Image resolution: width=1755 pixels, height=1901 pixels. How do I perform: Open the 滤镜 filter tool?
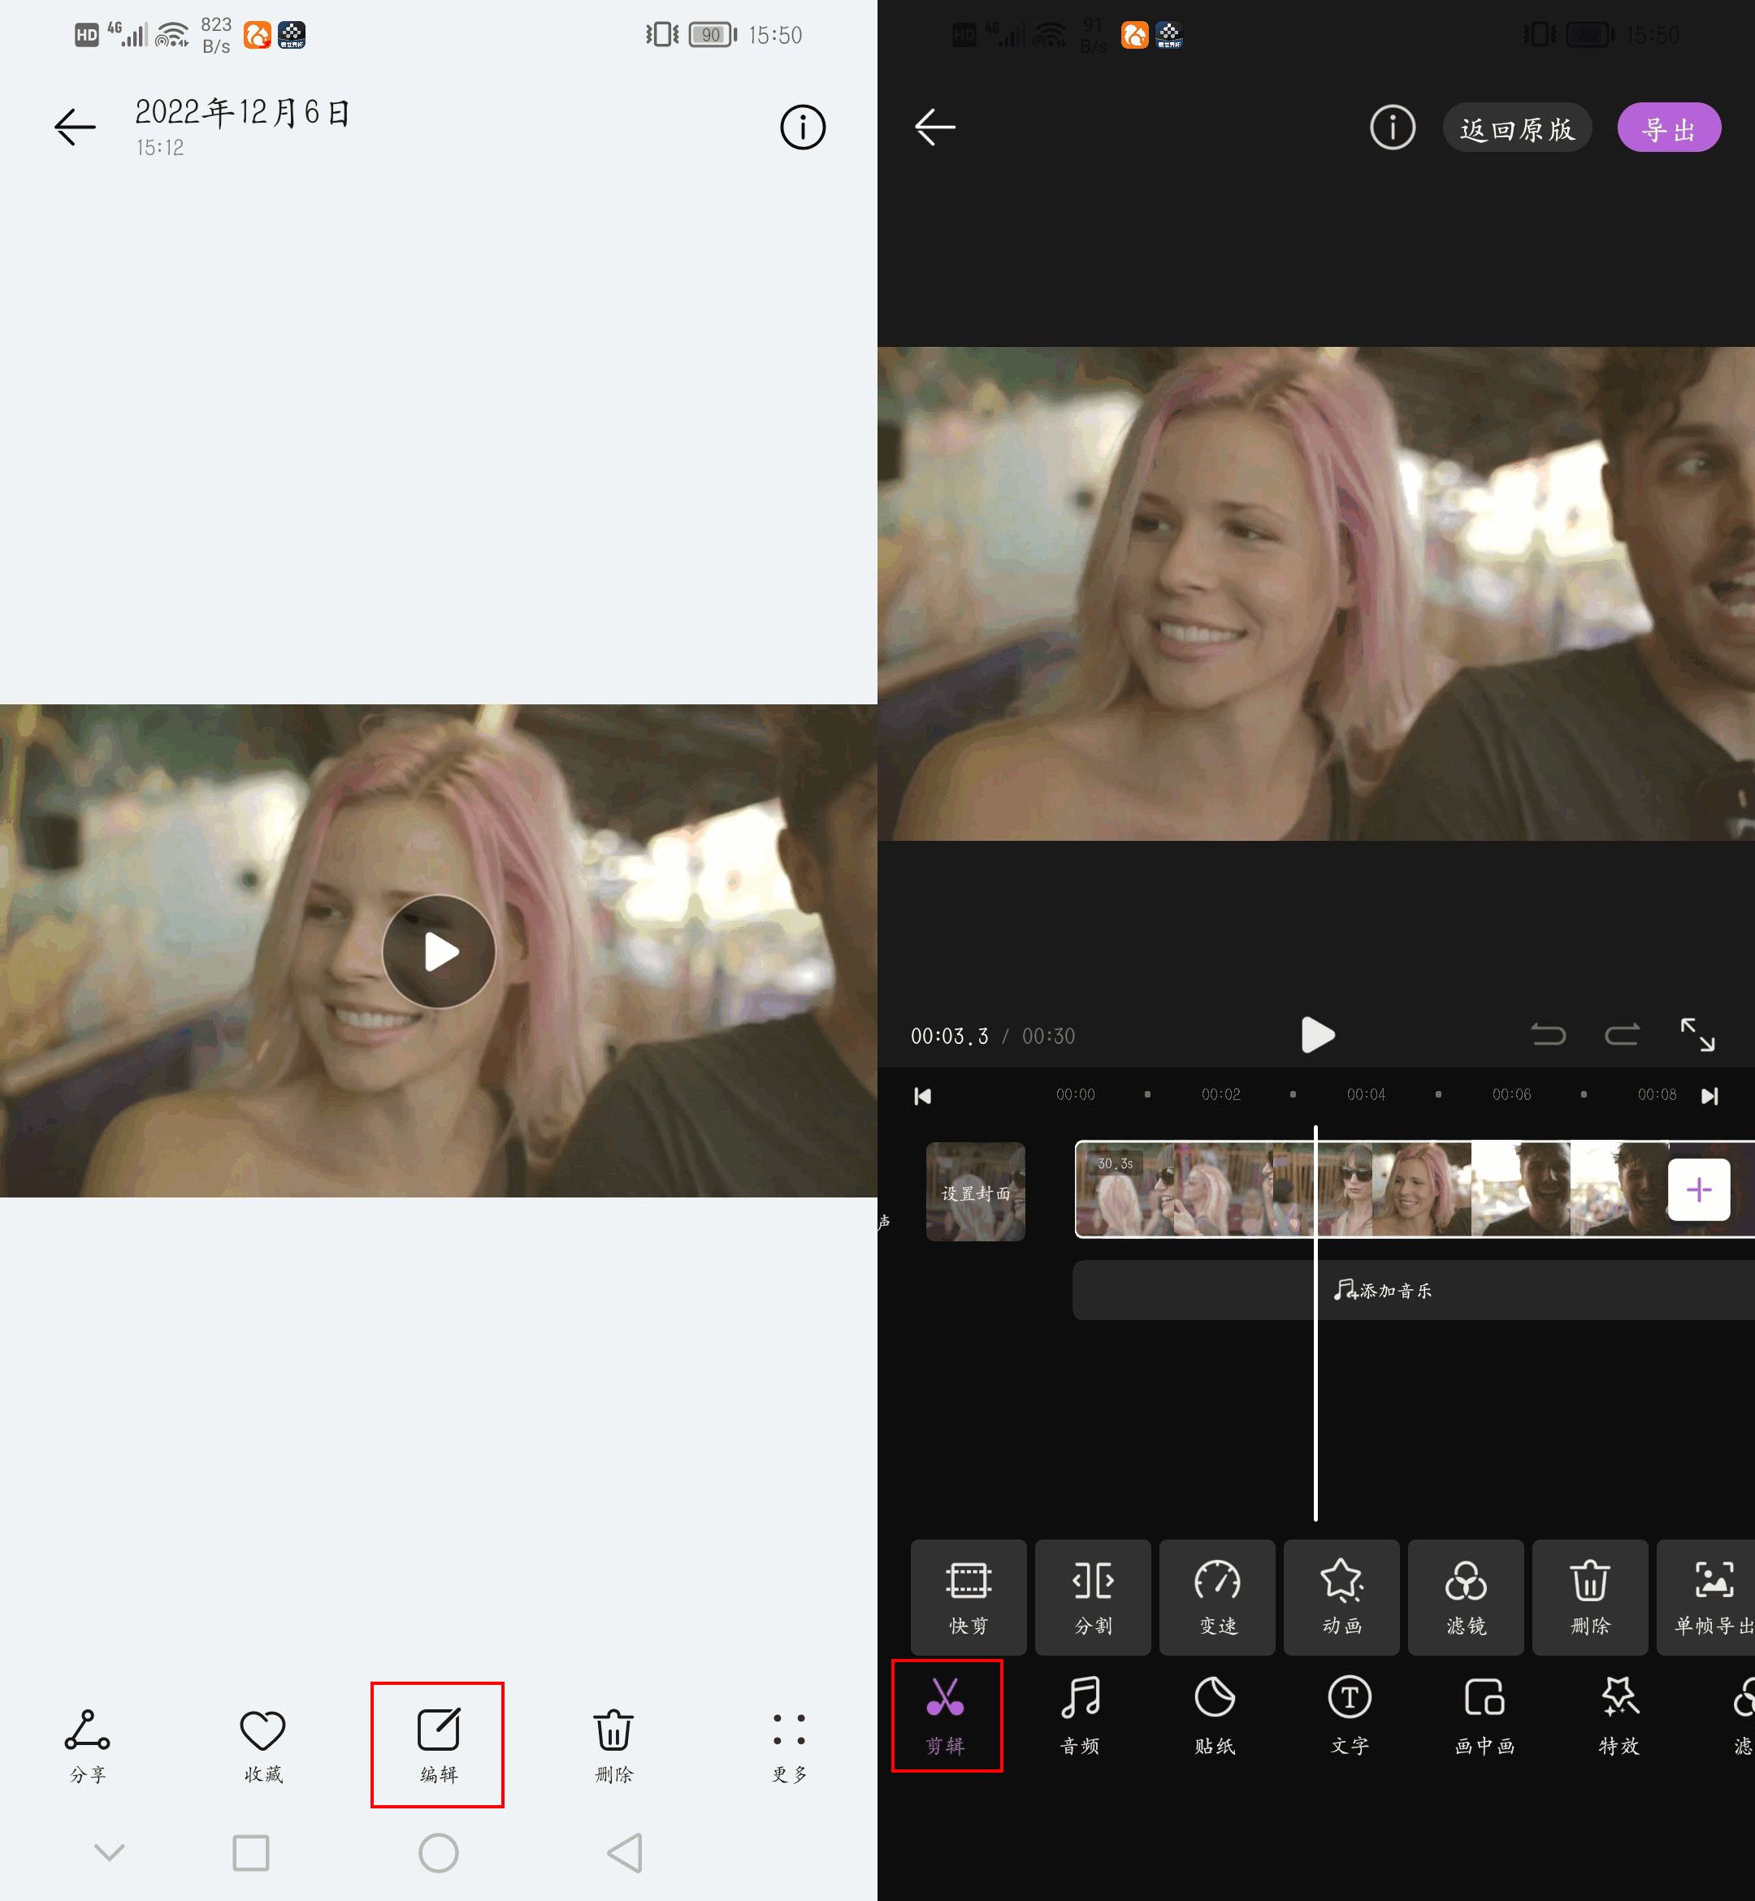[1466, 1597]
